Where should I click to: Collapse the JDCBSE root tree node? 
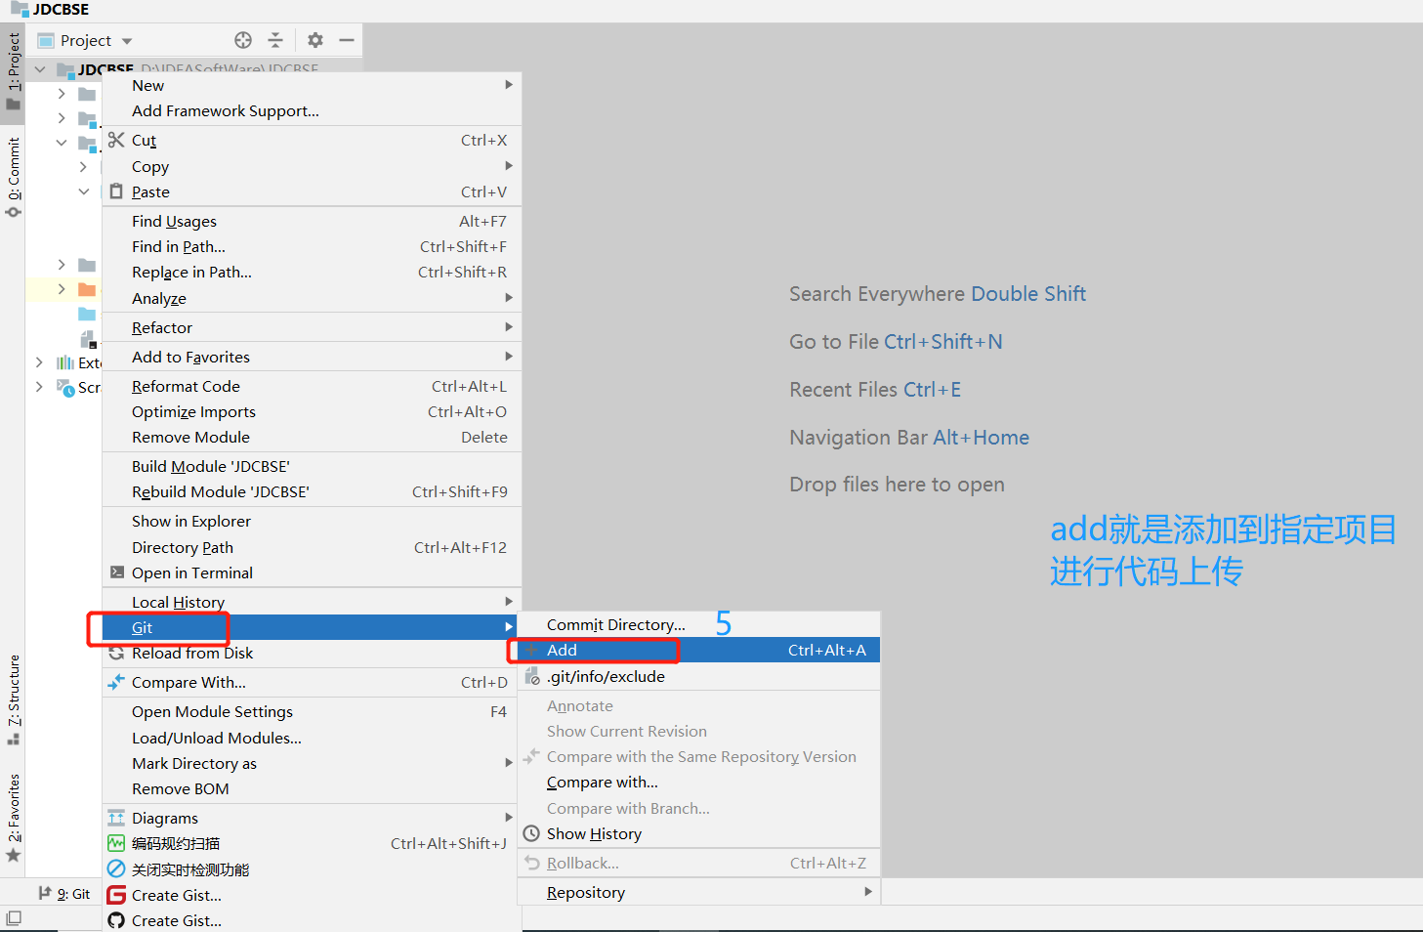39,69
